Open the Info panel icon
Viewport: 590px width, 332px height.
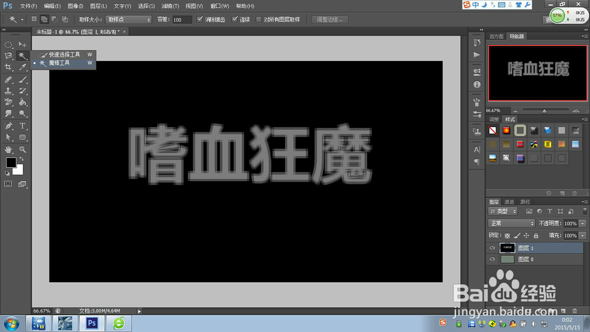click(x=477, y=85)
